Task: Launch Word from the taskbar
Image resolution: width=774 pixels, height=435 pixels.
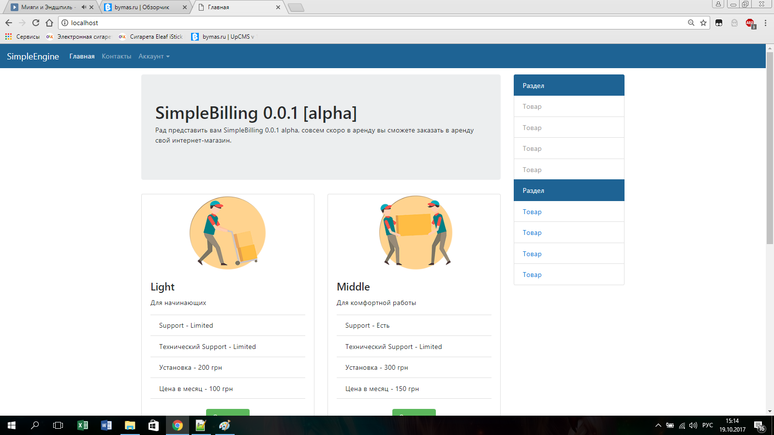Action: (106, 425)
